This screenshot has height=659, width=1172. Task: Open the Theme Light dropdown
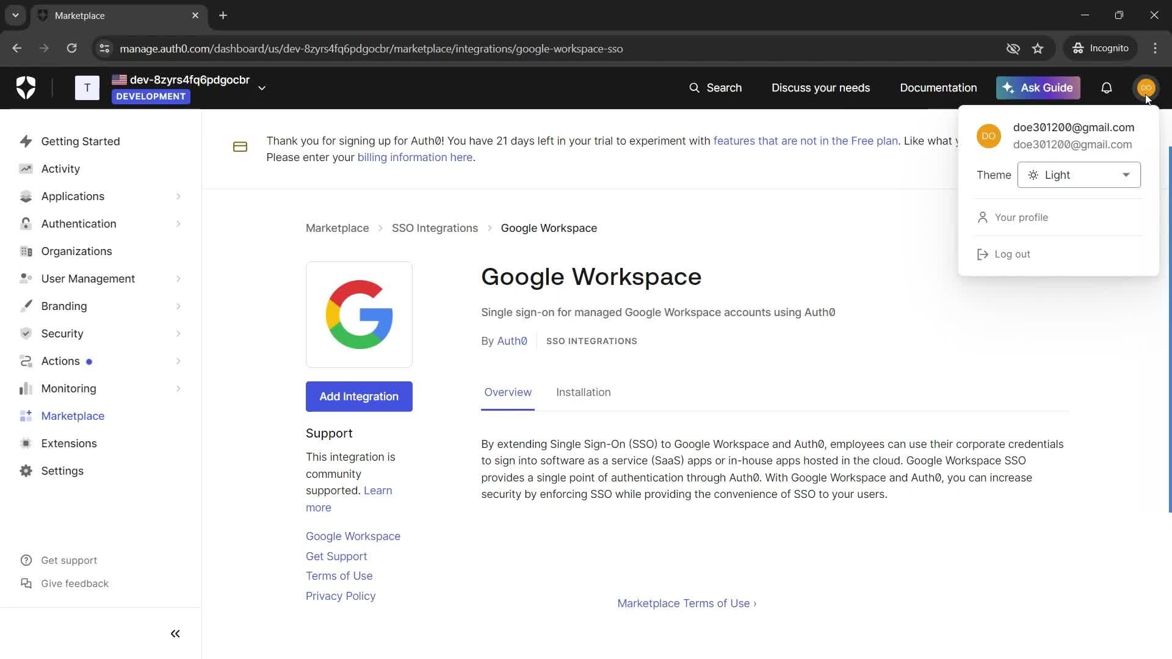1079,175
